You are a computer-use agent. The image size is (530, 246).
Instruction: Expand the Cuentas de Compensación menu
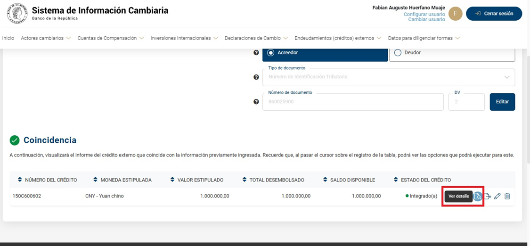111,38
